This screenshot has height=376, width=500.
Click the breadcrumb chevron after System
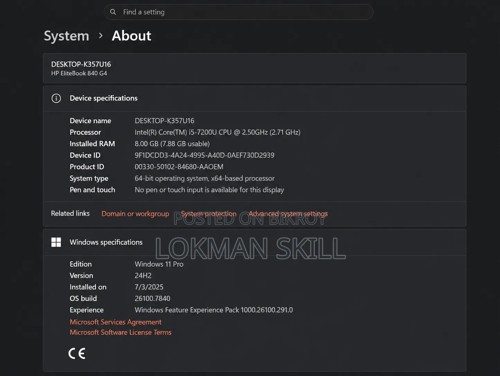click(x=101, y=36)
